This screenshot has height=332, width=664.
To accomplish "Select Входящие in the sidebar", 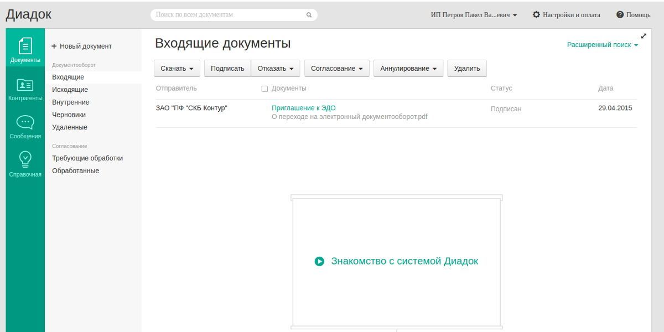I will tap(68, 77).
